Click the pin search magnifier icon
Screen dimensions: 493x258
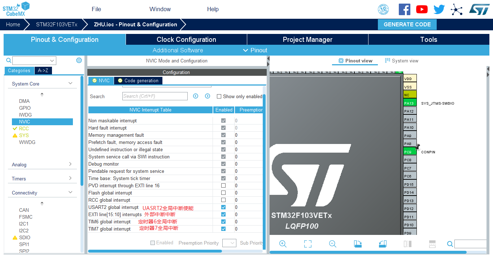point(450,244)
